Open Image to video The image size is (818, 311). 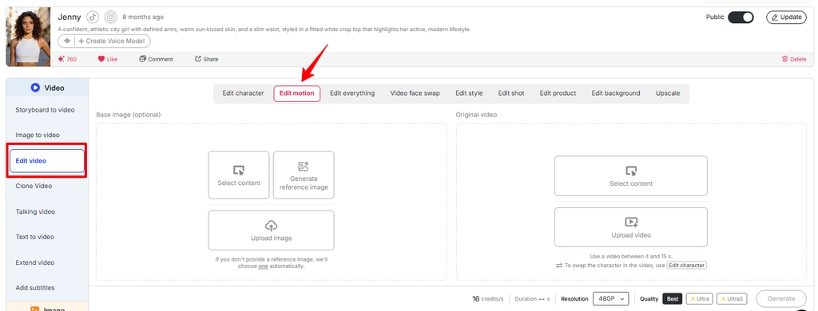[38, 135]
